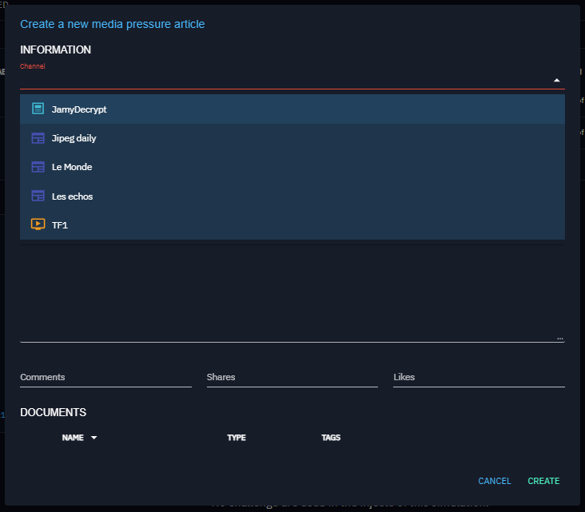The image size is (585, 512).
Task: Collapse the Channel dropdown arrow
Action: point(556,80)
